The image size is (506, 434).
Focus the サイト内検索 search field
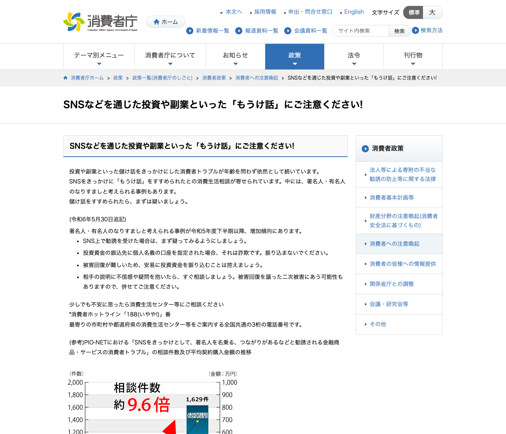[361, 31]
